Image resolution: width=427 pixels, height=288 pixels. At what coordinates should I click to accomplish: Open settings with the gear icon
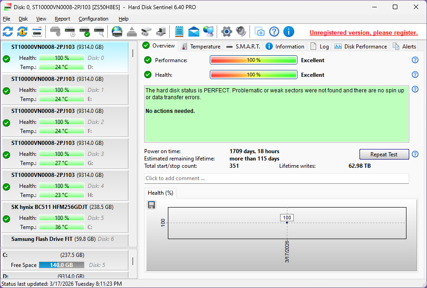227,32
